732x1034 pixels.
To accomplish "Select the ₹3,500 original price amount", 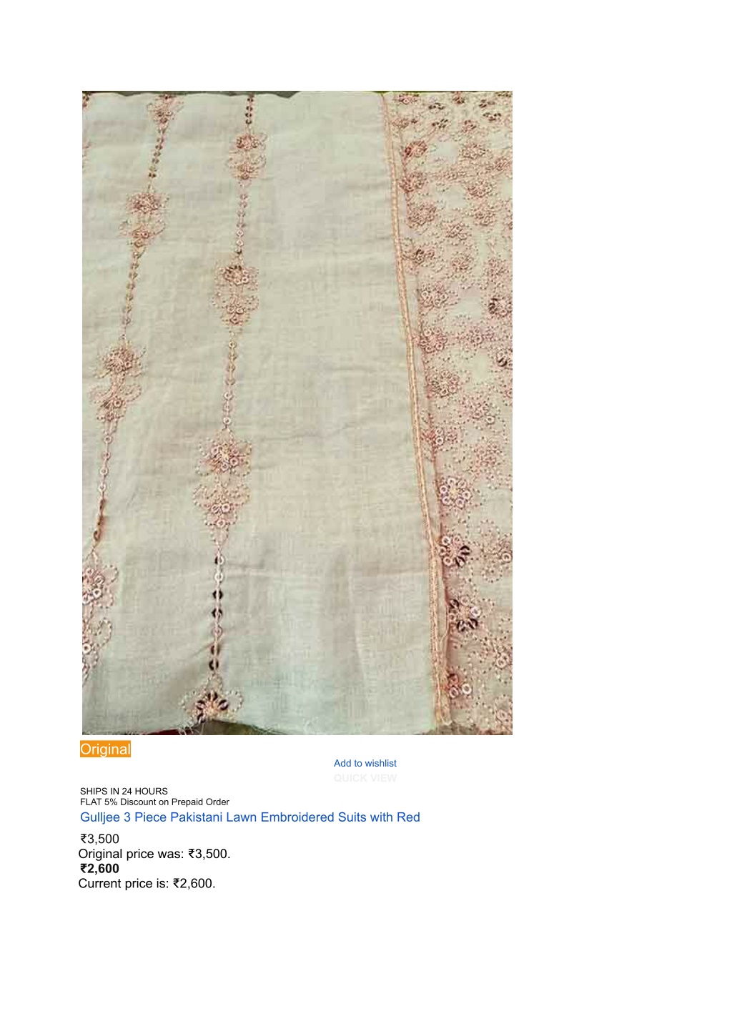I will pos(99,839).
